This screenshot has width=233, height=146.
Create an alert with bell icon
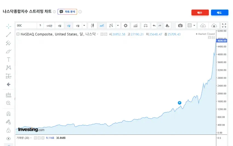pyautogui.click(x=167, y=26)
